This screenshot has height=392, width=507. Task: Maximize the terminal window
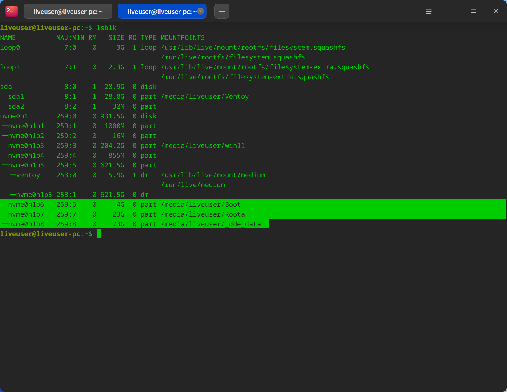click(473, 11)
